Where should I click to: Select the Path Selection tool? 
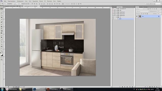[x=2, y=44]
